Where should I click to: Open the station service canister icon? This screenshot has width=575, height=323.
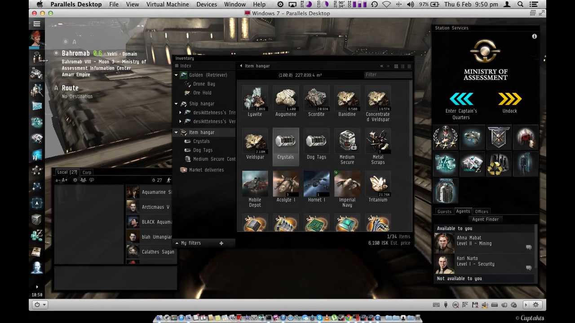click(446, 191)
